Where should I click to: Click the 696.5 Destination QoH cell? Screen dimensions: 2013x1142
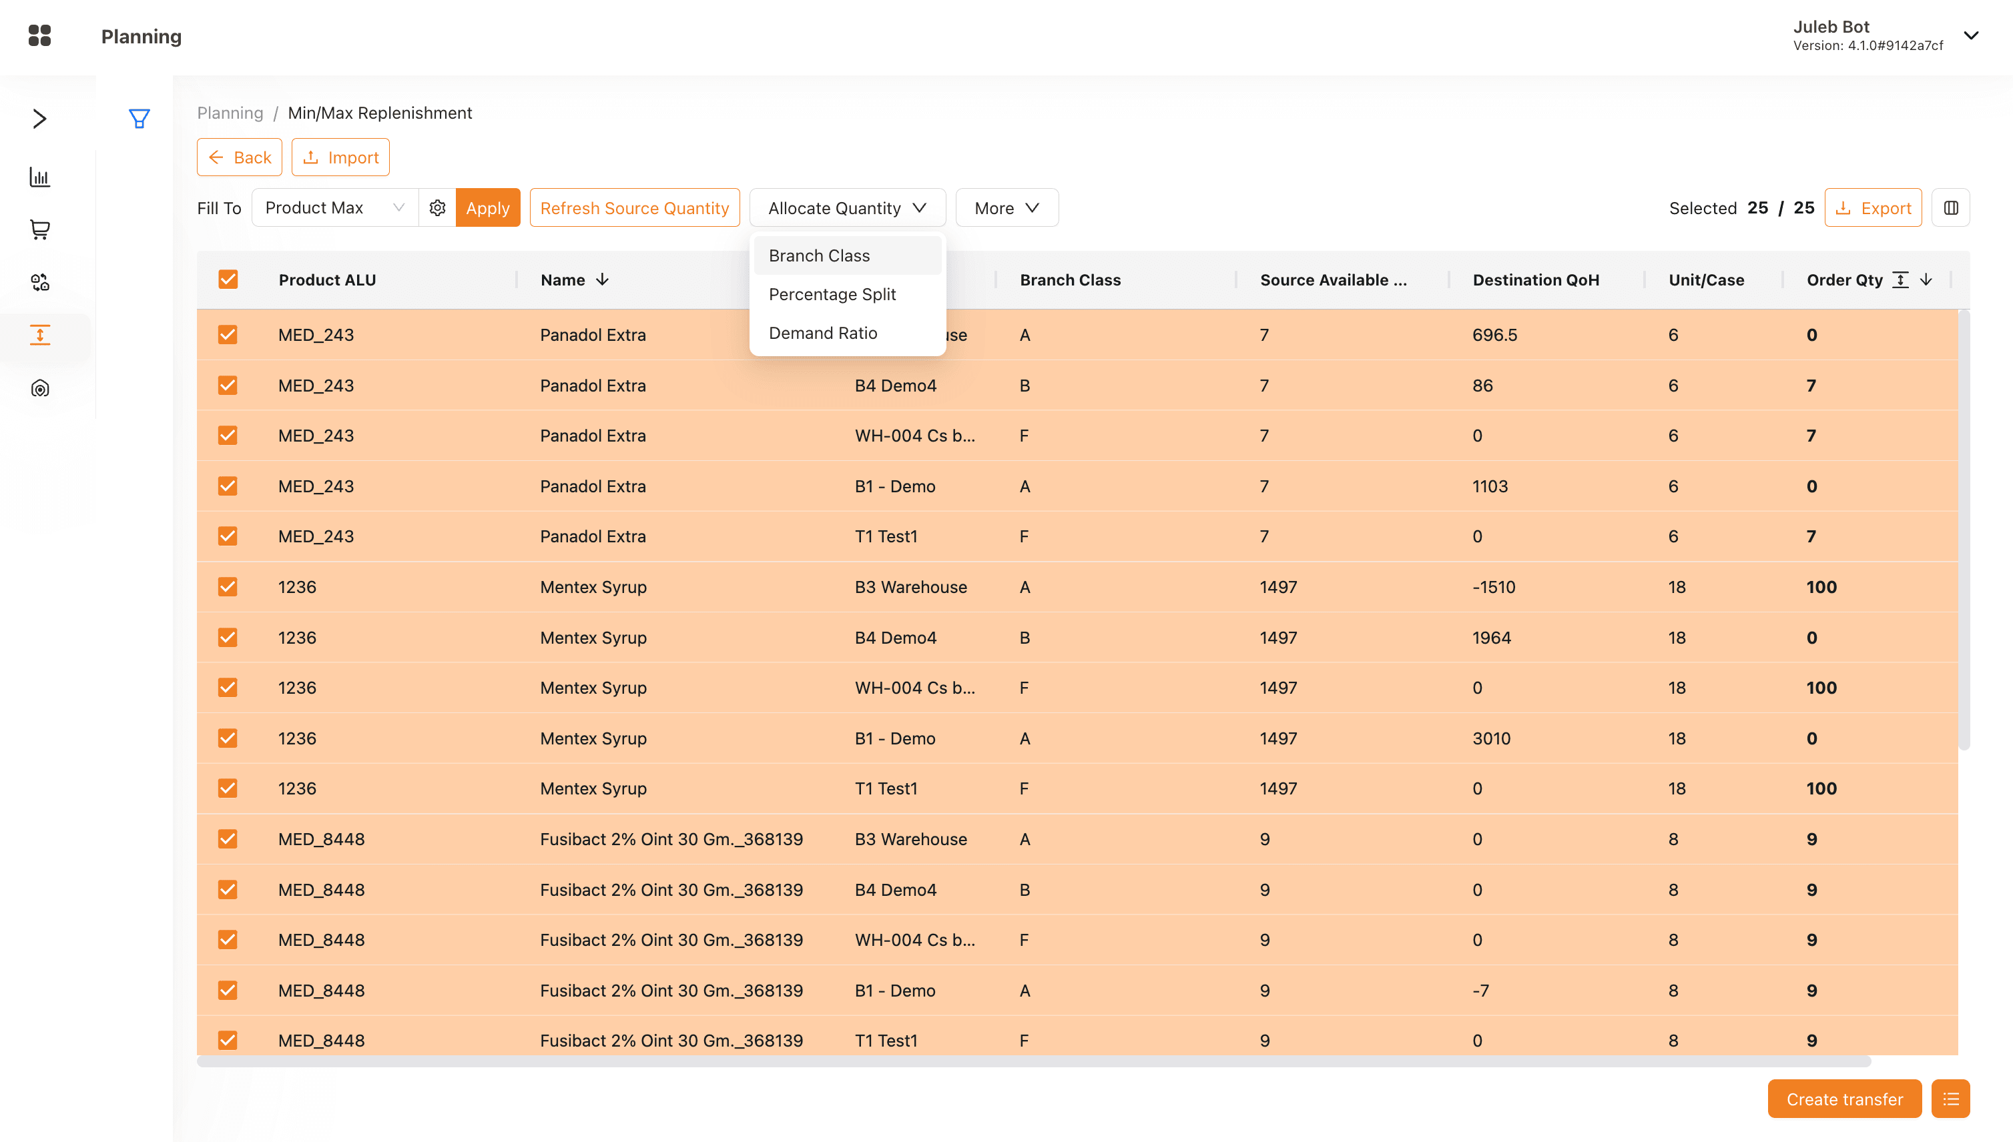(1494, 335)
